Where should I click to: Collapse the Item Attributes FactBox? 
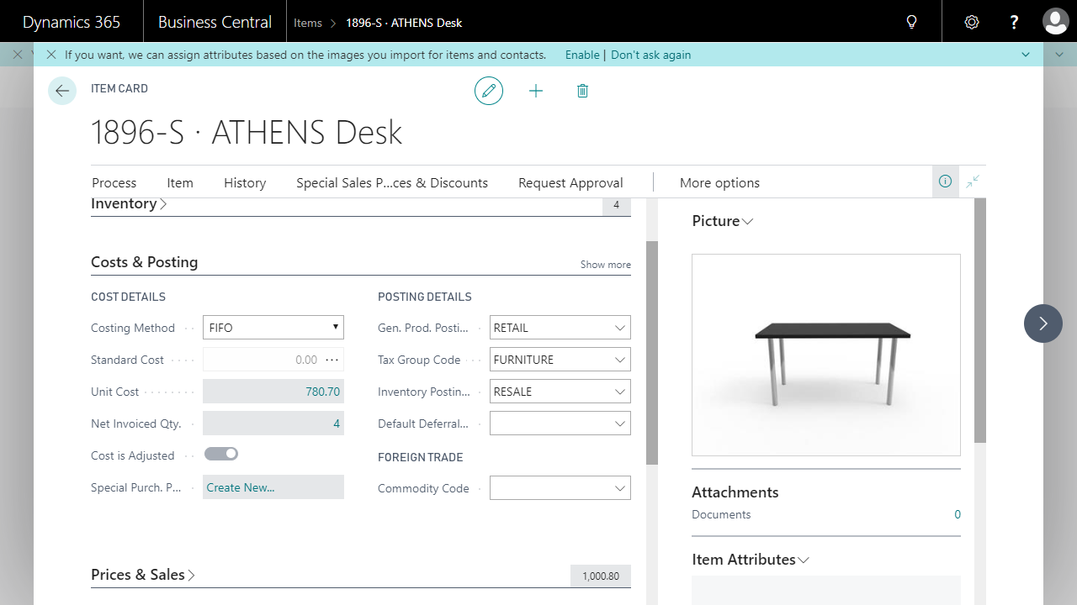(x=751, y=560)
